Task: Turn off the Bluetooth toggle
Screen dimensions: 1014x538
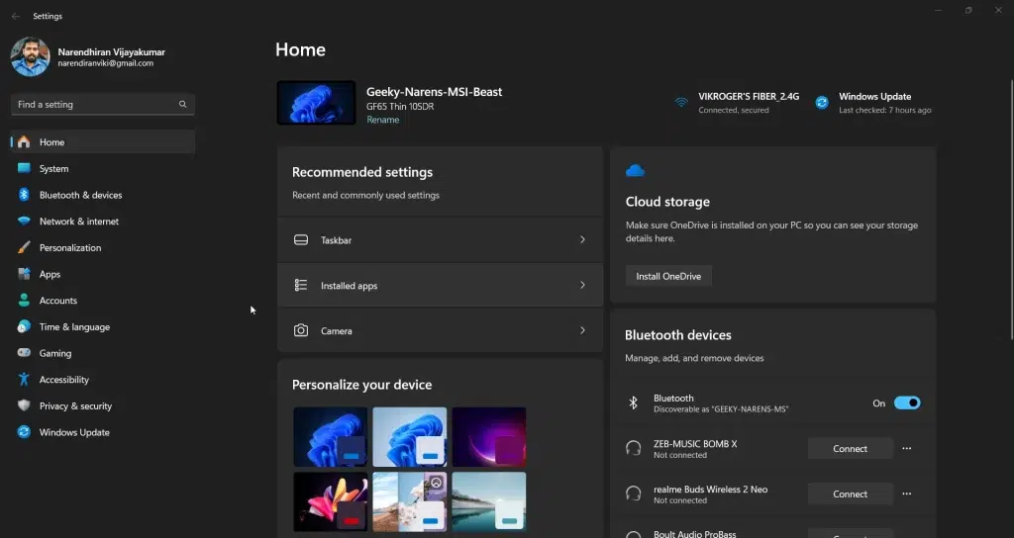Action: 907,403
